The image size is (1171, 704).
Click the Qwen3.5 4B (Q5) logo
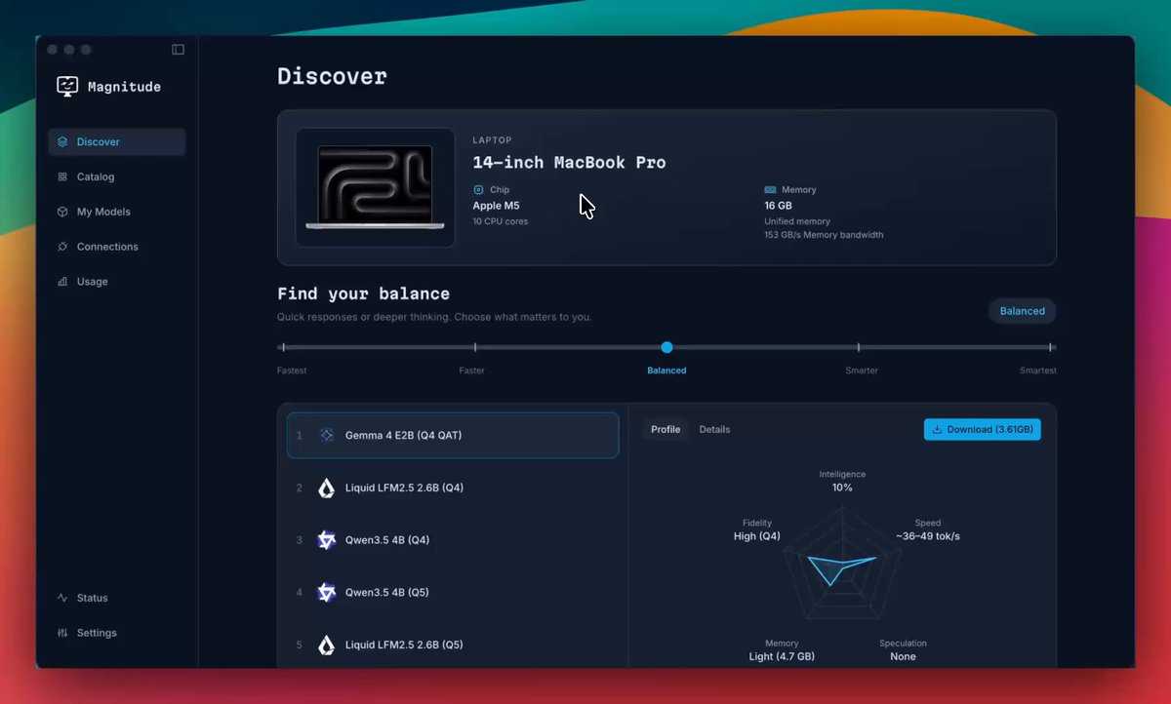coord(327,593)
